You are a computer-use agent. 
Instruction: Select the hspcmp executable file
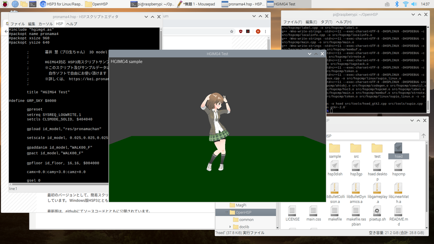click(398, 168)
